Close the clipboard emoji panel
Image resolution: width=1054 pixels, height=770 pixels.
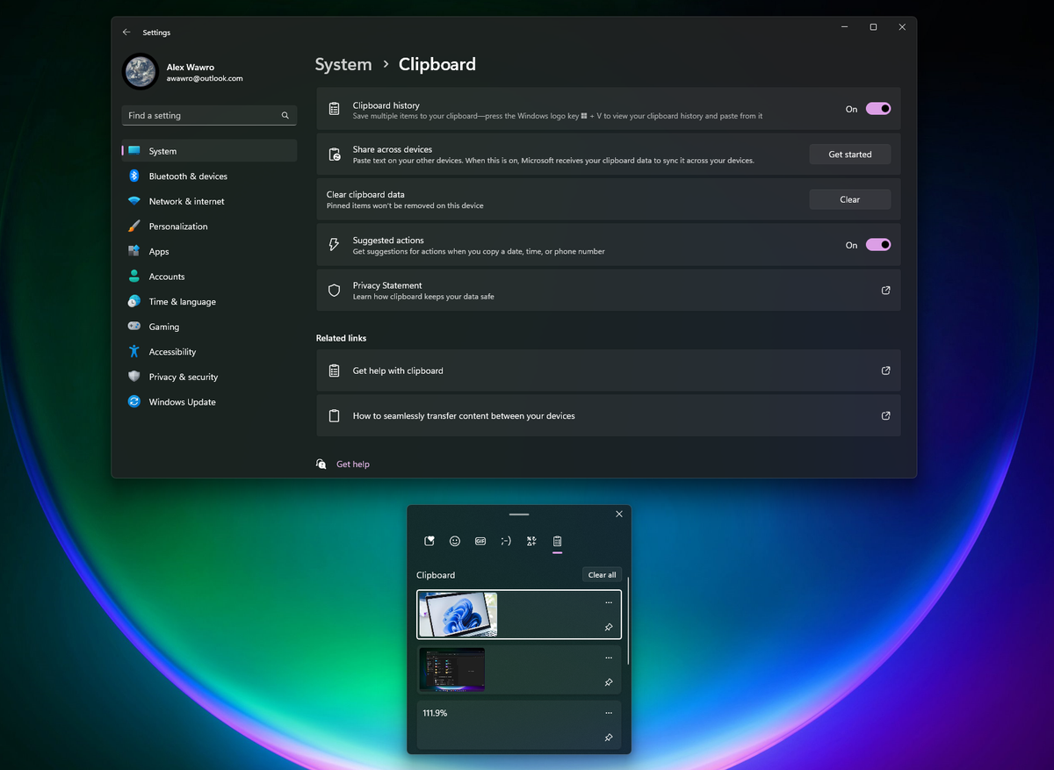619,514
